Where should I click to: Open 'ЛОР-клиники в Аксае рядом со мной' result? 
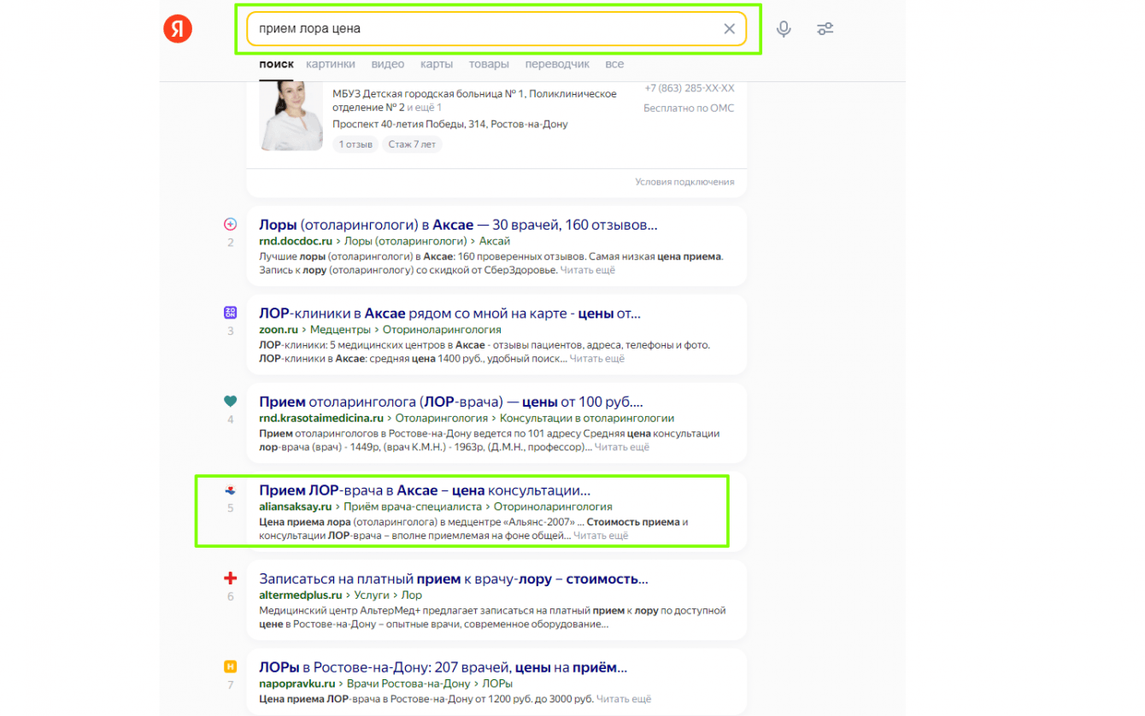click(449, 313)
